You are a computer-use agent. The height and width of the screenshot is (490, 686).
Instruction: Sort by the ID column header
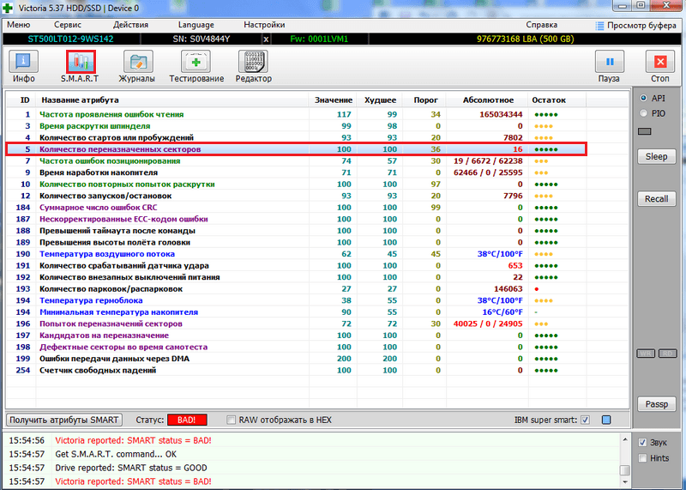(21, 100)
